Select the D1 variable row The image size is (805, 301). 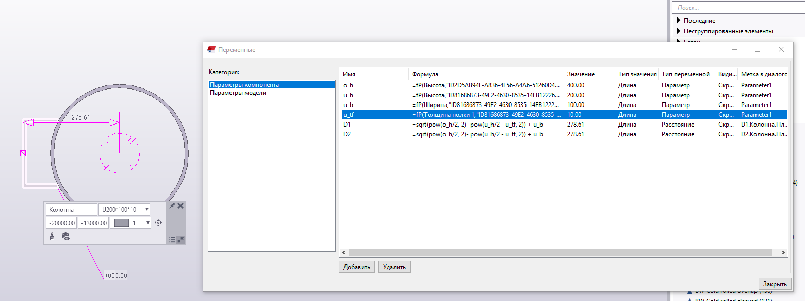(464, 125)
